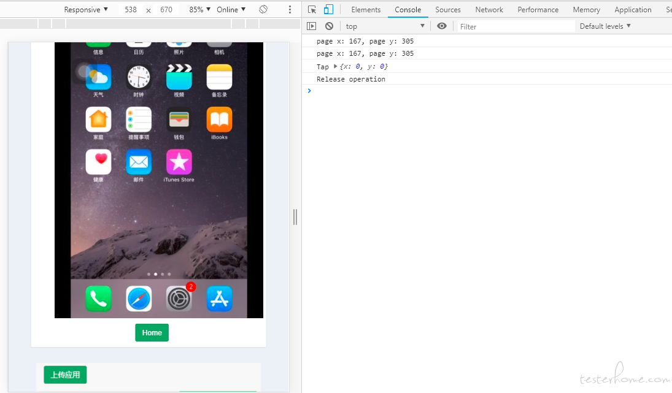Screen dimensions: 672x393
Task: Switch to the Elements tab
Action: coord(366,9)
